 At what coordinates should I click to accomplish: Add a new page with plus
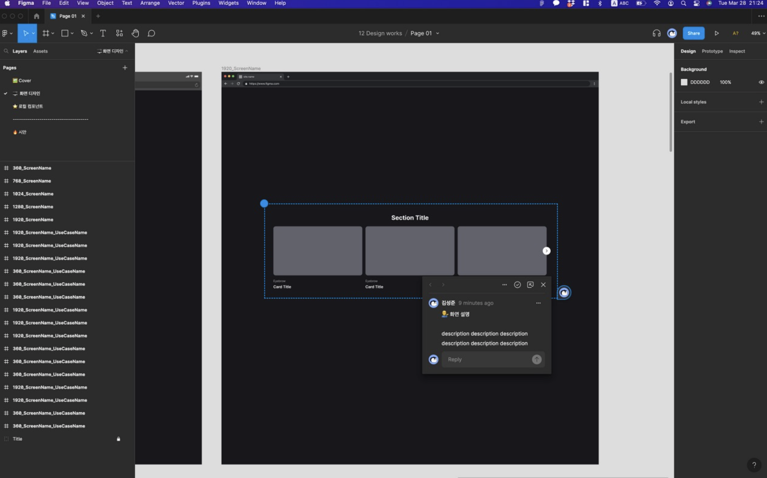pos(125,68)
